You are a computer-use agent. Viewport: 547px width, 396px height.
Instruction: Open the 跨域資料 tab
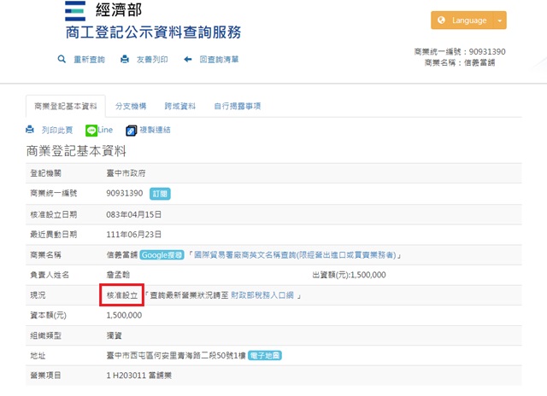click(180, 106)
